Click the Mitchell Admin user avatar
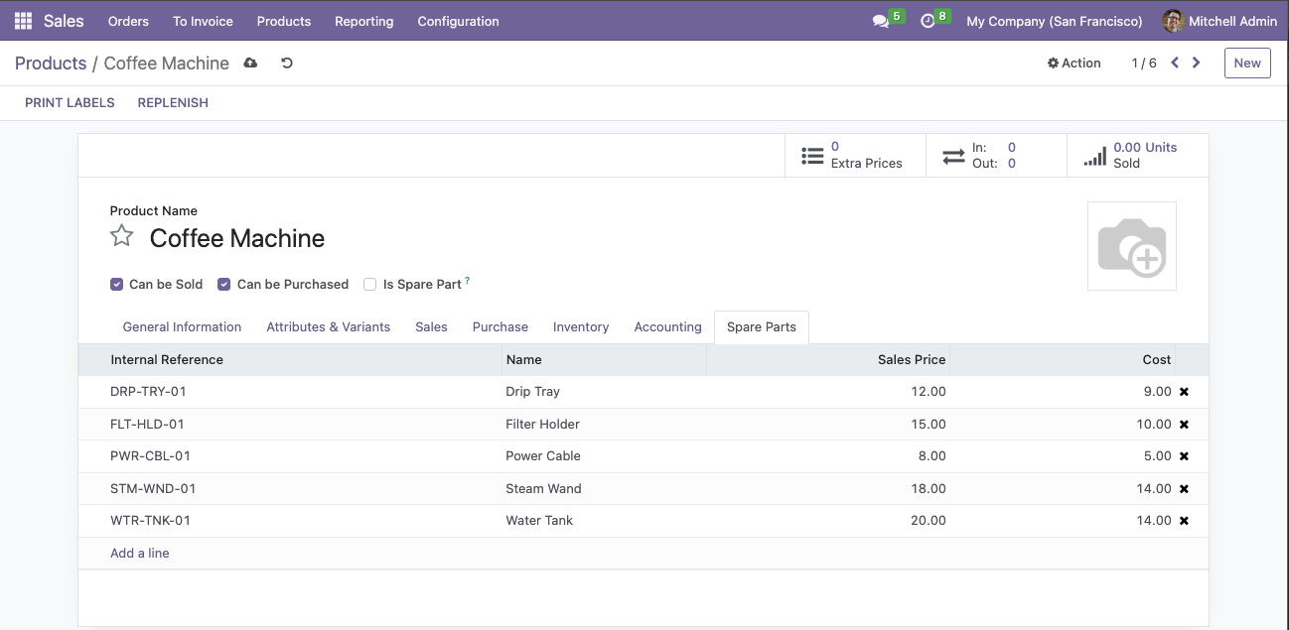Image resolution: width=1289 pixels, height=630 pixels. click(x=1173, y=21)
